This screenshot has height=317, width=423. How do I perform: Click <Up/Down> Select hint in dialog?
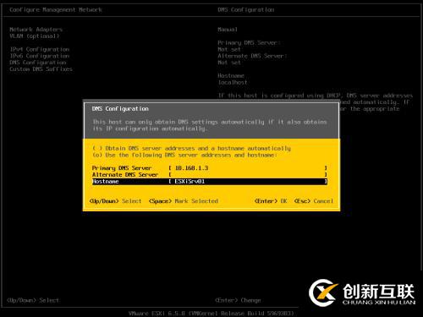click(x=115, y=201)
